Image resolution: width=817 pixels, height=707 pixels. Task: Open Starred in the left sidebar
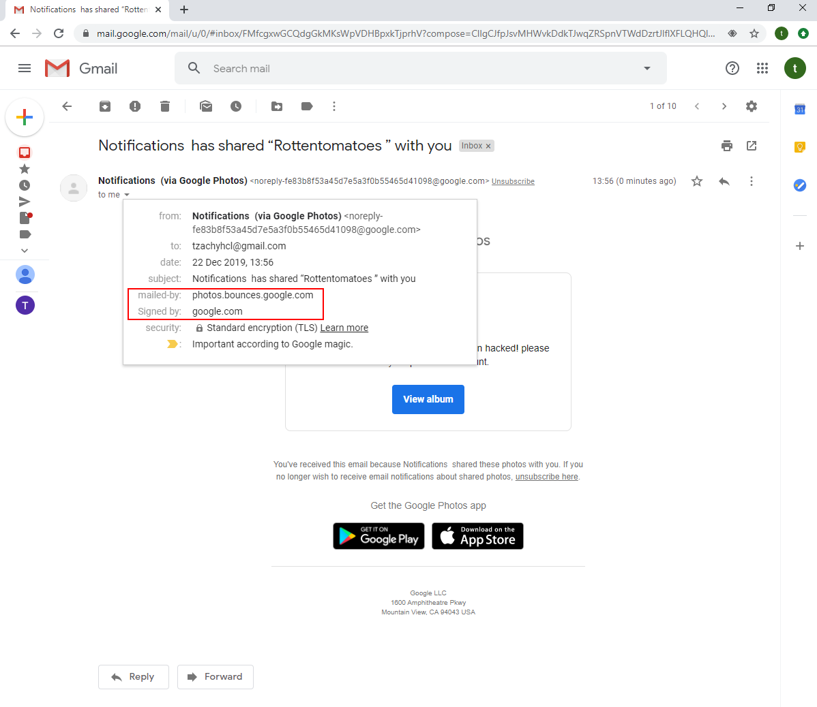[x=25, y=168]
